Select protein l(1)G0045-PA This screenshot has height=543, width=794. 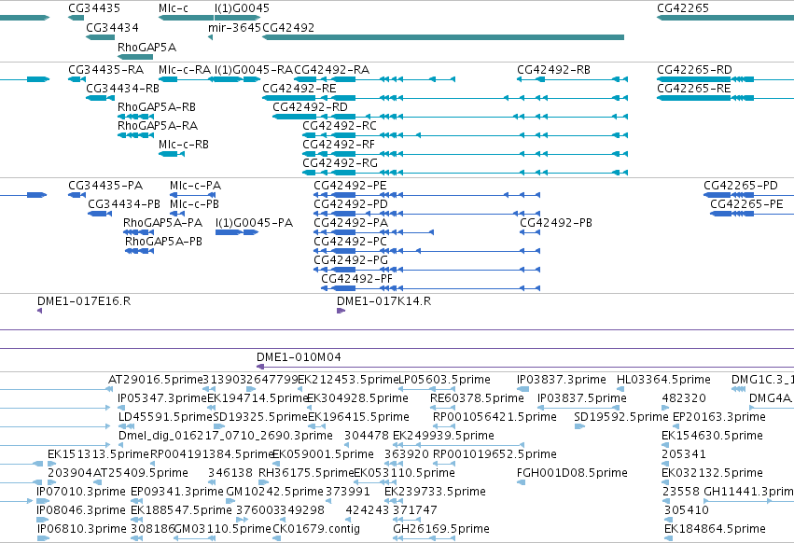click(x=237, y=232)
